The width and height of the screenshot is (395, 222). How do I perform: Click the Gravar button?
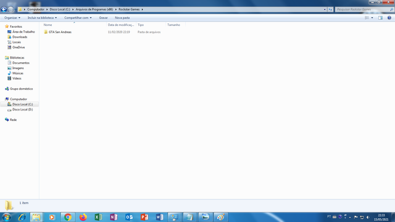[103, 18]
